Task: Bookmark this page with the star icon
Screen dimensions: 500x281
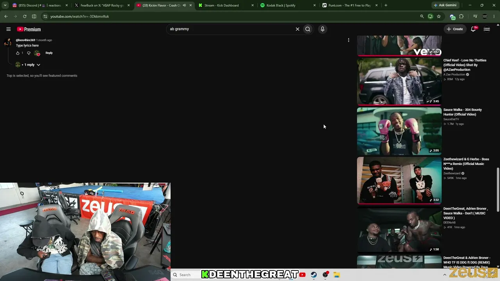Action: click(439, 16)
